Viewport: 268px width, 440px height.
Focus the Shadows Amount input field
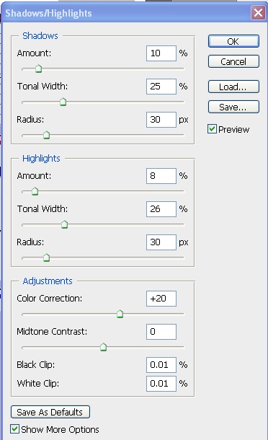tap(161, 53)
